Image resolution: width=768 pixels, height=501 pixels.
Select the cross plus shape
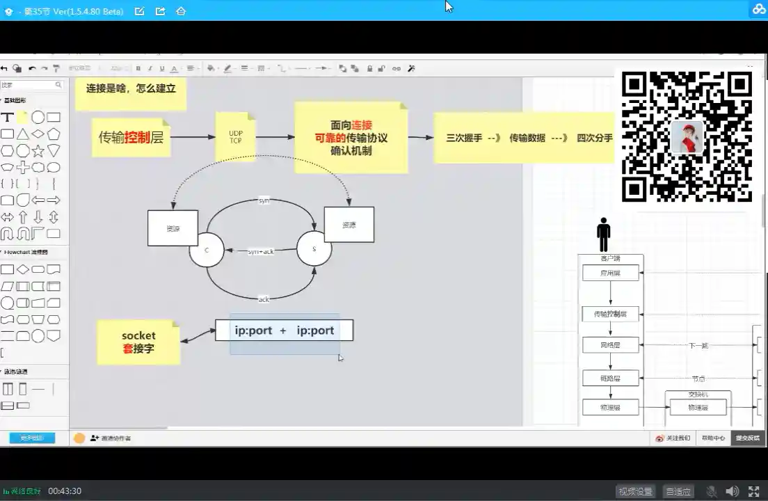pyautogui.click(x=22, y=168)
